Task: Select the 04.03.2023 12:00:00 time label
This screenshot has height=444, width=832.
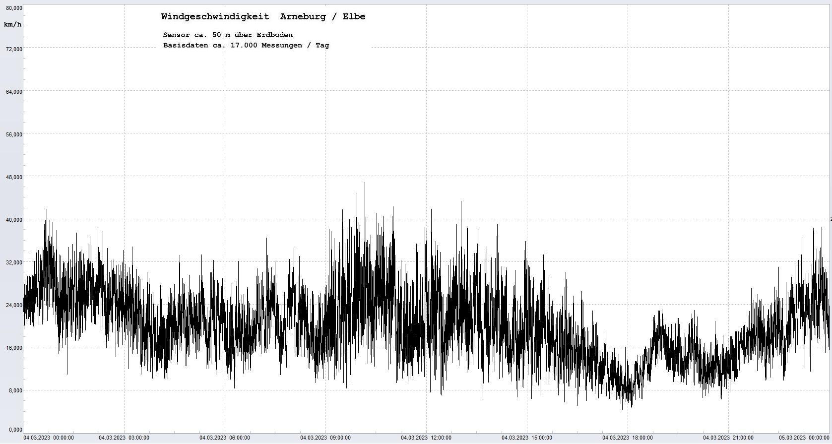Action: 426,438
